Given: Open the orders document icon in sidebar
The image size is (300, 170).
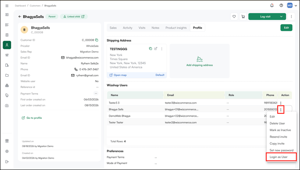Looking at the screenshot, I should click(x=7, y=35).
